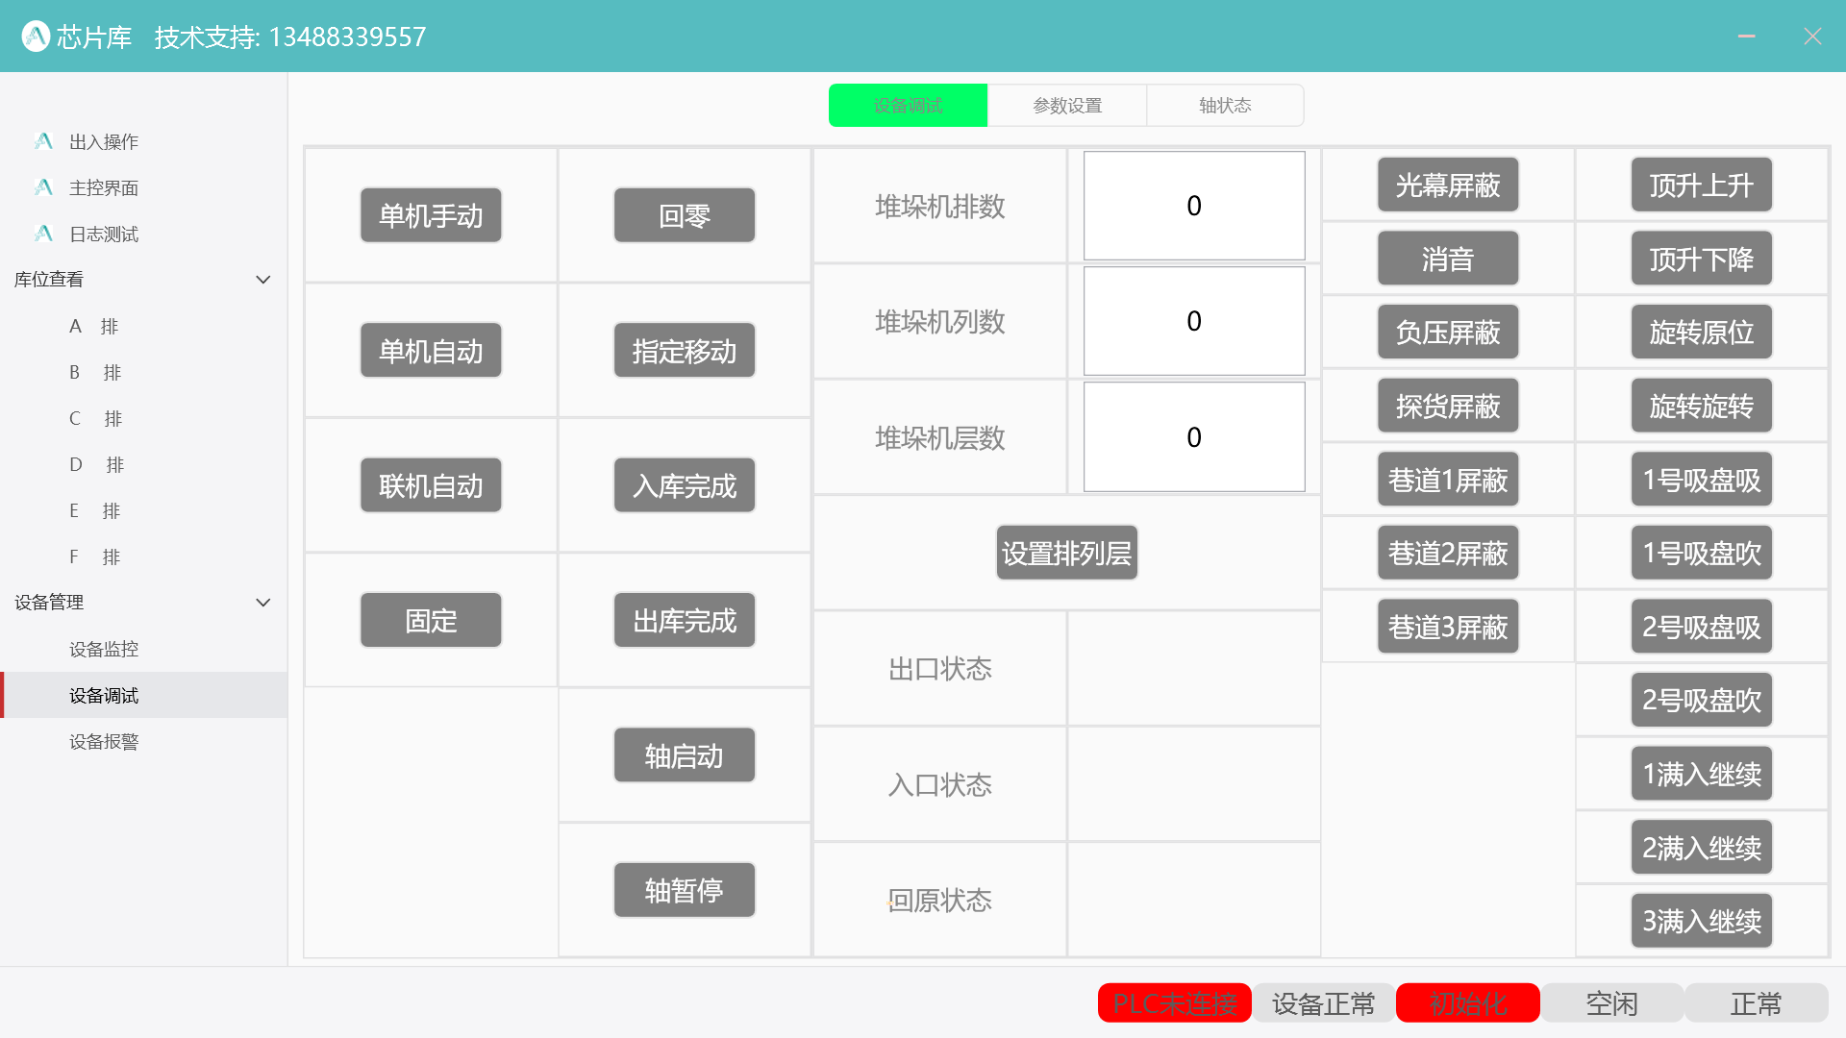Click the 初始化 status indicator
This screenshot has width=1846, height=1038.
tap(1468, 1002)
